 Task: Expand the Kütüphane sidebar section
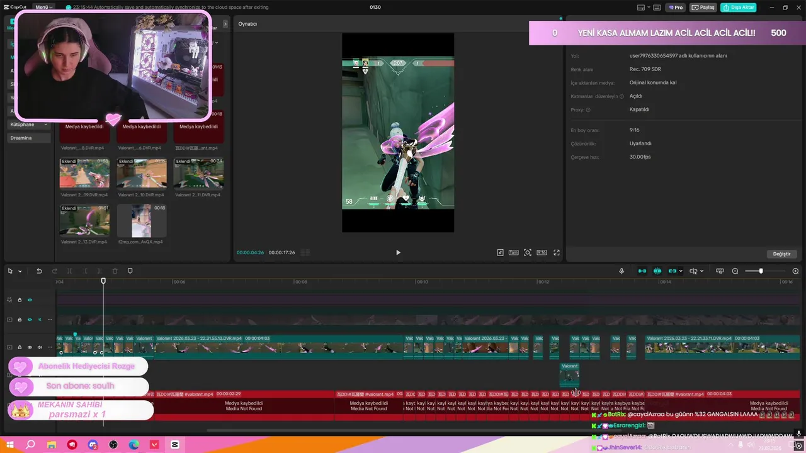point(29,125)
